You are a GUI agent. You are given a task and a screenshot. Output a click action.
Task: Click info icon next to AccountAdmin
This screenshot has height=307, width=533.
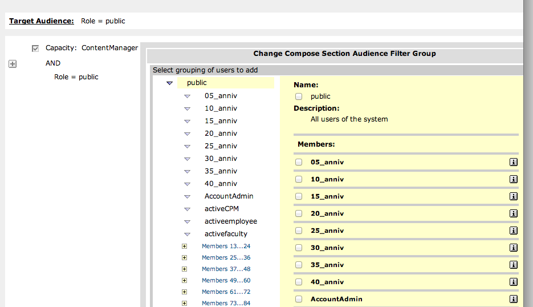(513, 299)
